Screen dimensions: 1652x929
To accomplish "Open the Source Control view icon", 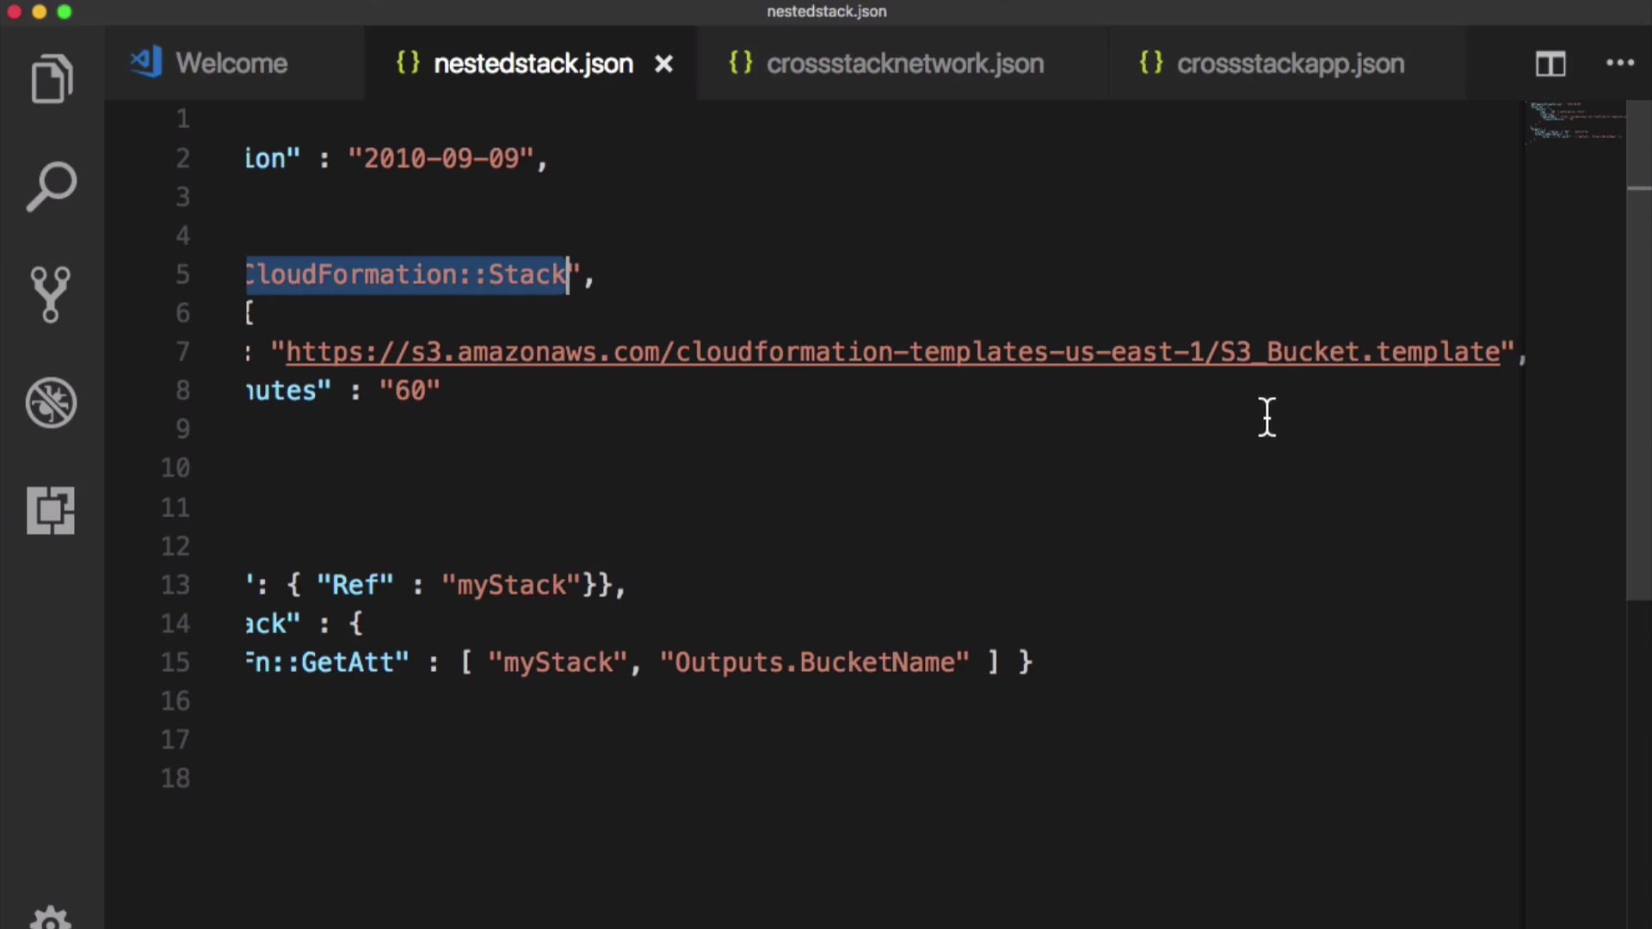I will pos(51,294).
